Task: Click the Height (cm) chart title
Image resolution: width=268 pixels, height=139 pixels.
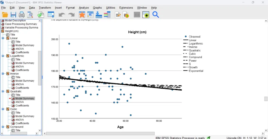Action: (137, 32)
